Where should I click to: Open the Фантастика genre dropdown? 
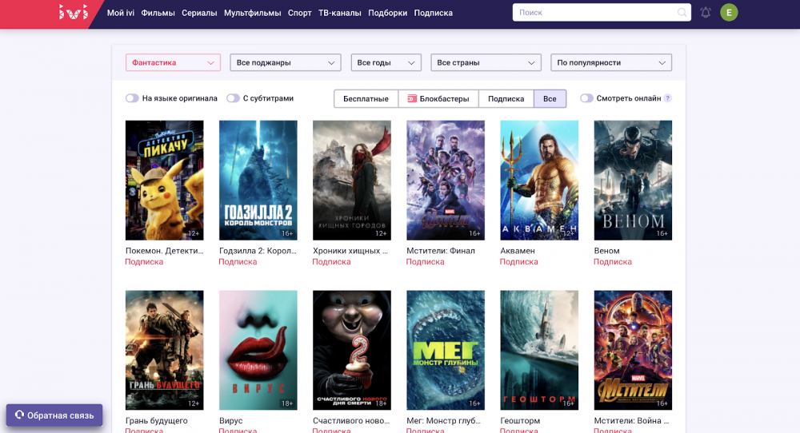[173, 62]
